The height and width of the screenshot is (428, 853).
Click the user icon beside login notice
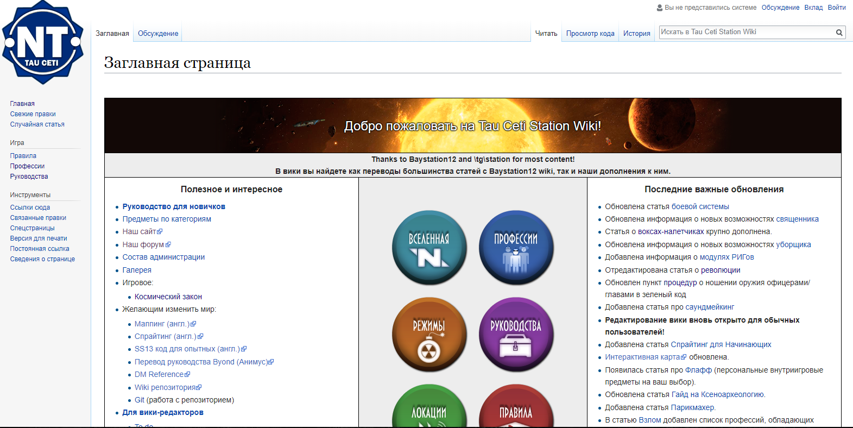click(x=660, y=8)
